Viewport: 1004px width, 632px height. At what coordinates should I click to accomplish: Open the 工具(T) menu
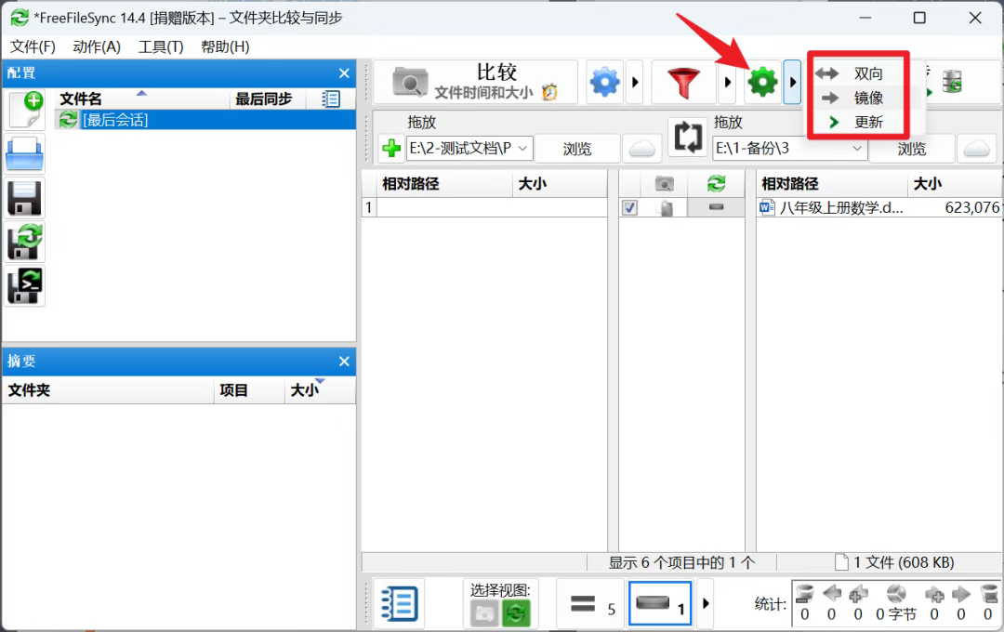pyautogui.click(x=161, y=46)
